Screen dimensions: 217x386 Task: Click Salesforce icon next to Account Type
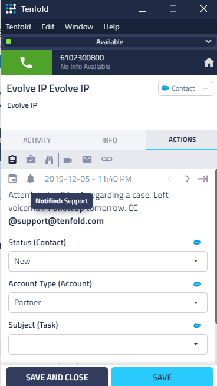click(197, 284)
